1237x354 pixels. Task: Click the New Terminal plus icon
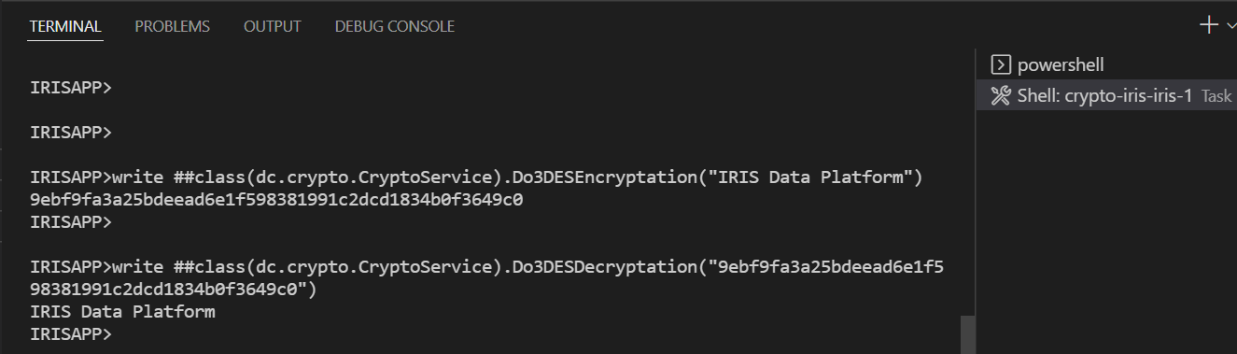tap(1208, 25)
